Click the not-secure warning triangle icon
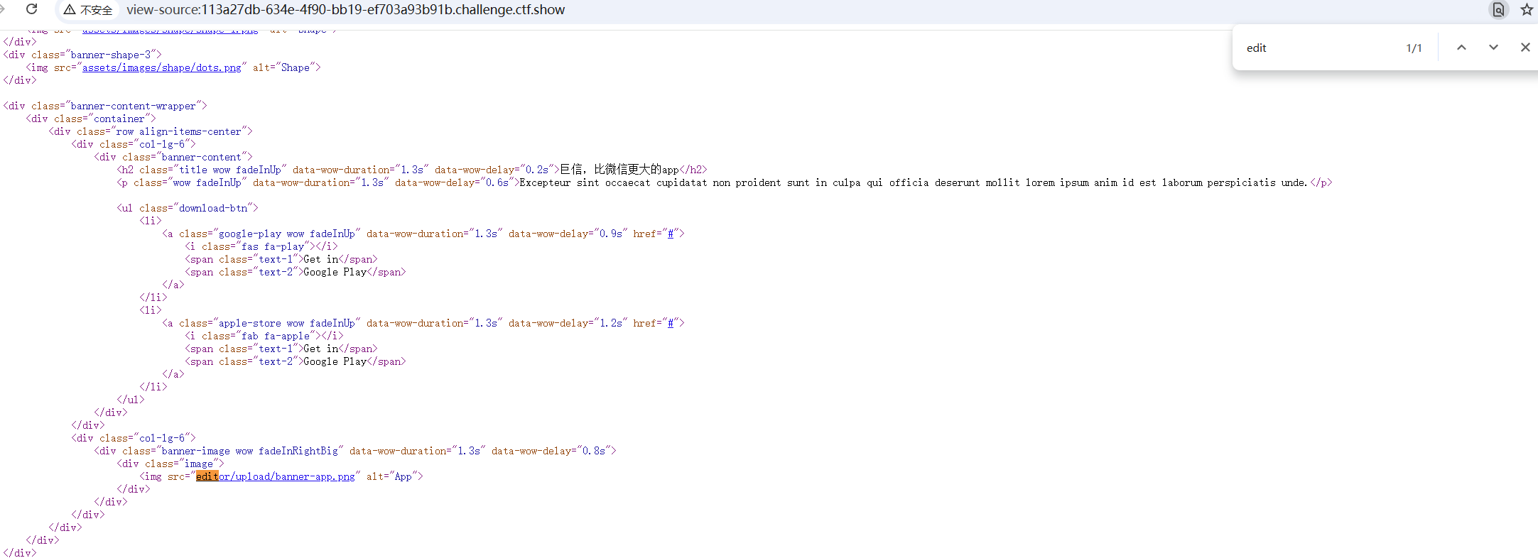Image resolution: width=1538 pixels, height=558 pixels. (x=70, y=10)
